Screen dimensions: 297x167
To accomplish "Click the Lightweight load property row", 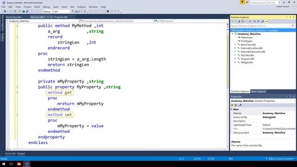I will (263, 125).
